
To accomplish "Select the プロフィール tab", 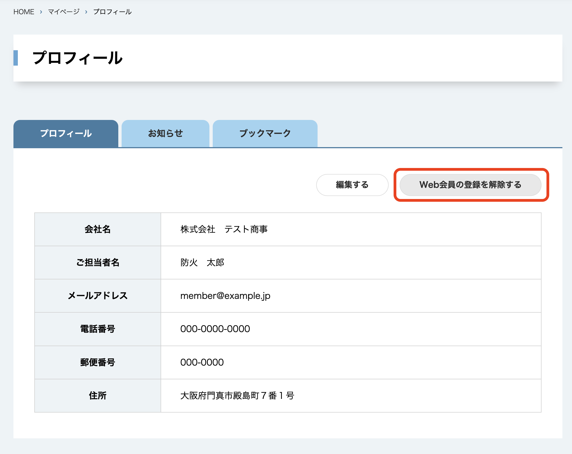I will [66, 134].
